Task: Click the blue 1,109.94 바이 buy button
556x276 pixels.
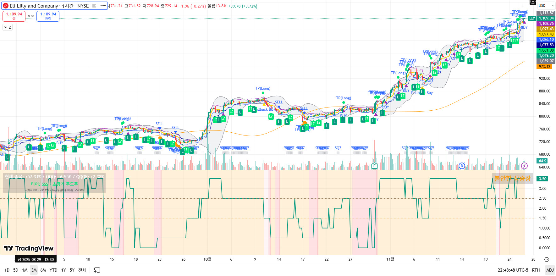Action: (48, 16)
